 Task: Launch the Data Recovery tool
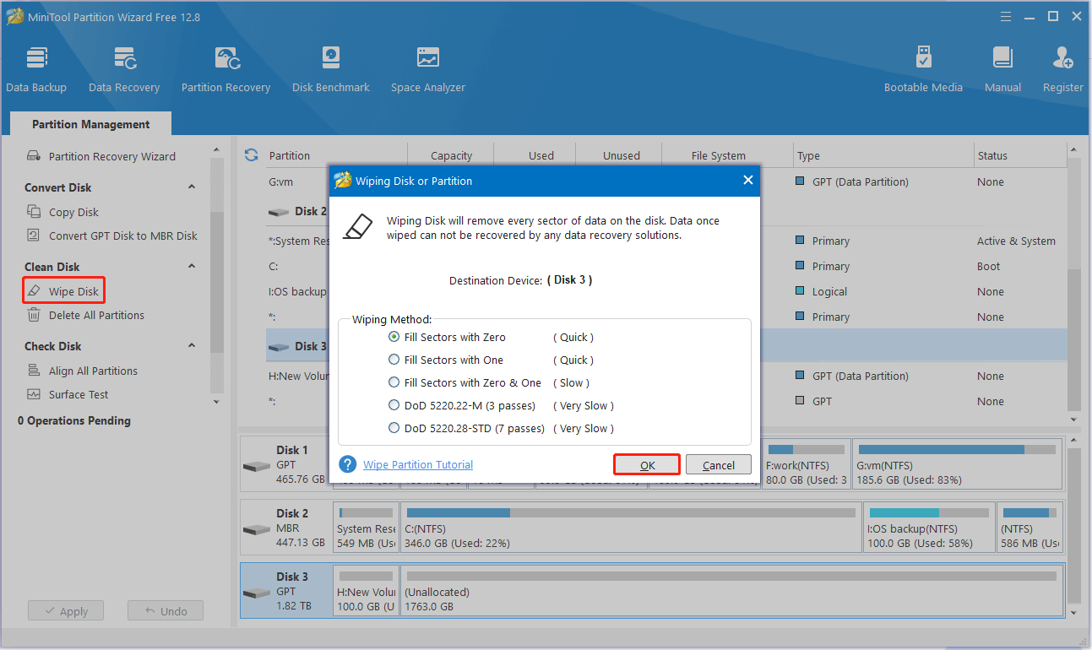click(124, 69)
